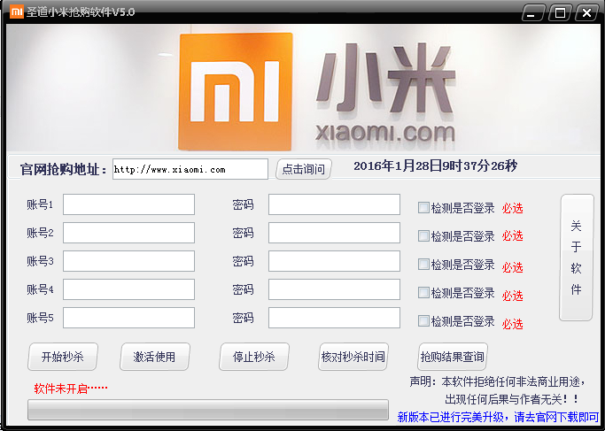Stop sniping with 停止秒杀 button
Image resolution: width=605 pixels, height=431 pixels.
[x=254, y=357]
